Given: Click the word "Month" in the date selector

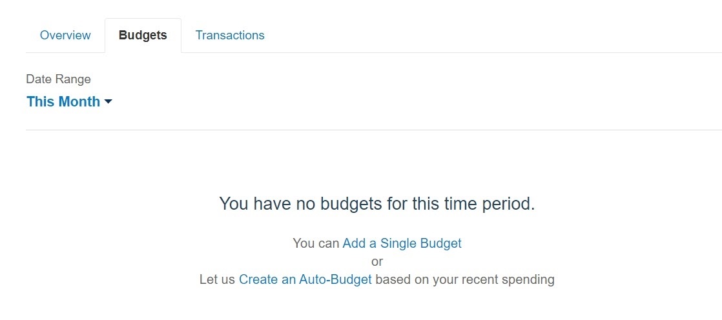Looking at the screenshot, I should (81, 102).
